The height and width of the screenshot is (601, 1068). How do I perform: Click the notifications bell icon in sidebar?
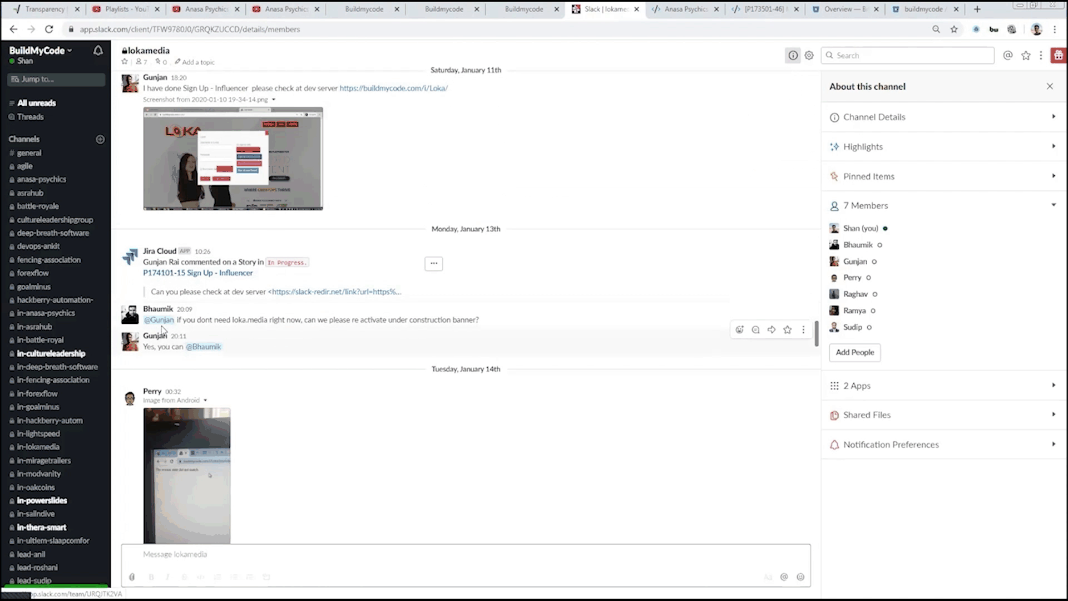click(x=98, y=51)
